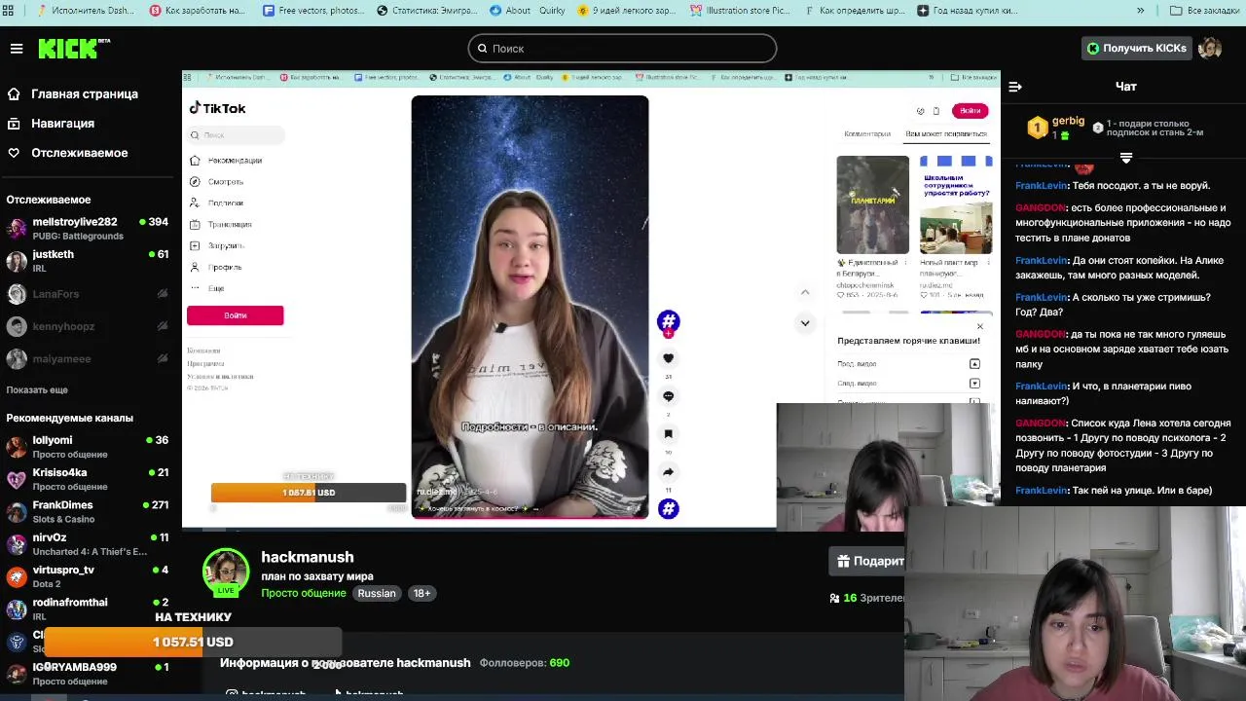The width and height of the screenshot is (1246, 701).
Task: Click TikTok search field in stream
Action: (x=237, y=135)
